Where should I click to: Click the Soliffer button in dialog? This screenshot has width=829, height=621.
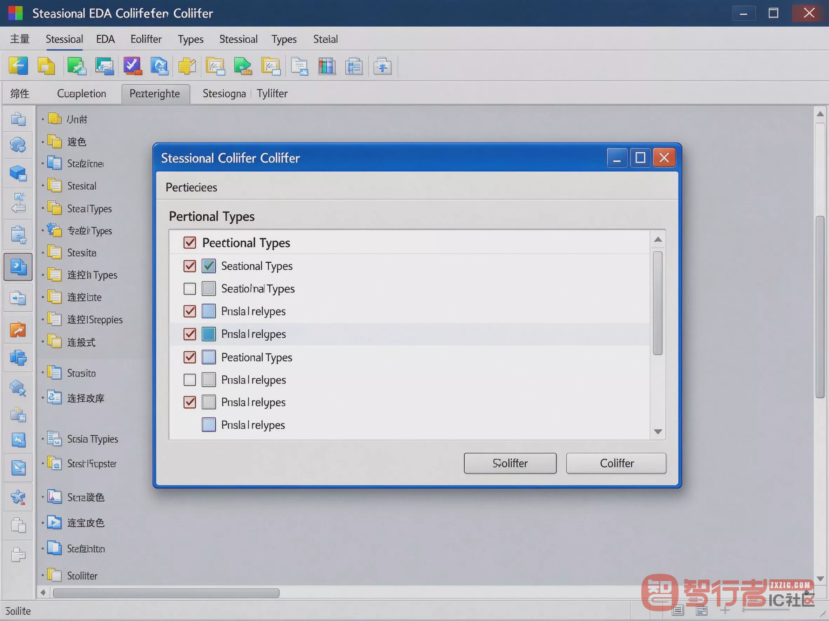coord(510,463)
